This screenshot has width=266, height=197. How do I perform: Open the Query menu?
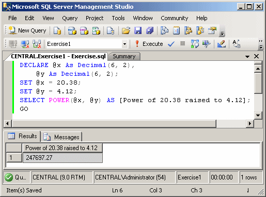click(x=70, y=18)
